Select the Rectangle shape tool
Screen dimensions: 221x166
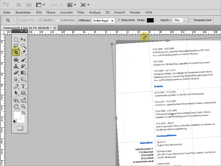click(x=23, y=93)
